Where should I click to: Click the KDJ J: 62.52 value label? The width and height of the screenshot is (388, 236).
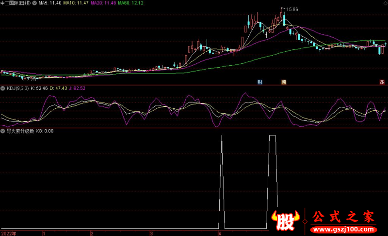pos(78,88)
